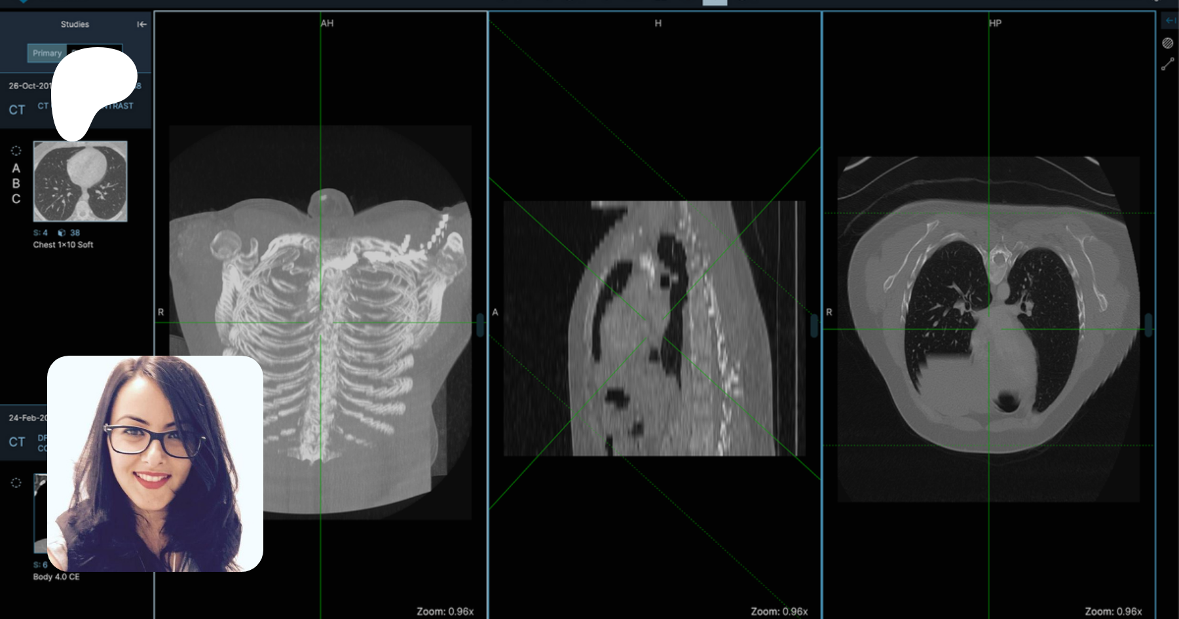Click the Body 4.0 CE series label
Image resolution: width=1179 pixels, height=619 pixels.
tap(56, 577)
